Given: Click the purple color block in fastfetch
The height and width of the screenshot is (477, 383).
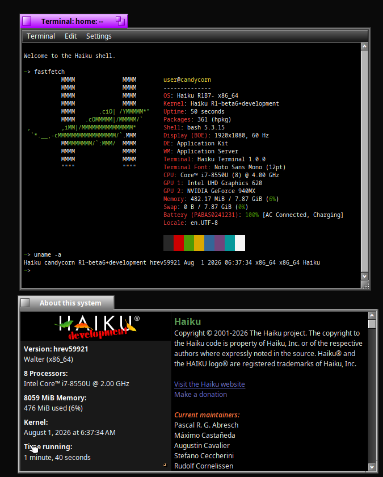Looking at the screenshot, I should pos(220,243).
